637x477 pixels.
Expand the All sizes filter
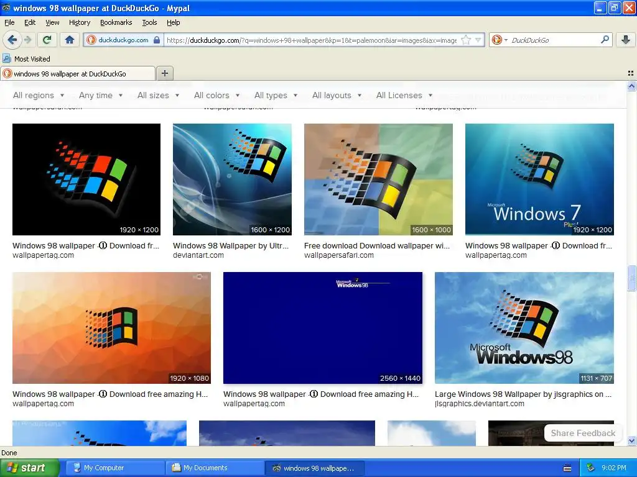158,95
